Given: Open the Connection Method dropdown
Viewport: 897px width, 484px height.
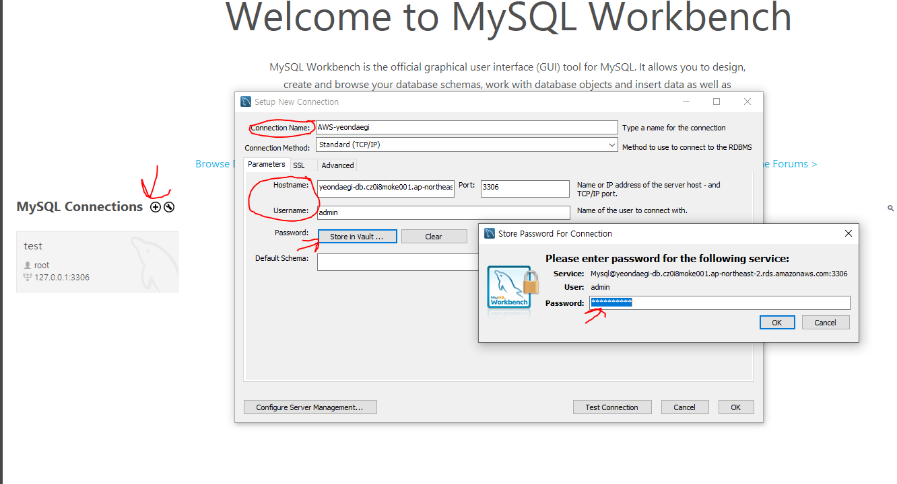Looking at the screenshot, I should (x=467, y=145).
